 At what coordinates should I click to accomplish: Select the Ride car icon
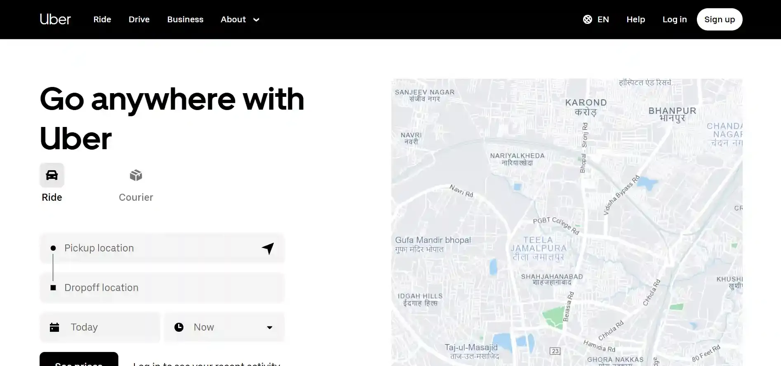click(52, 175)
